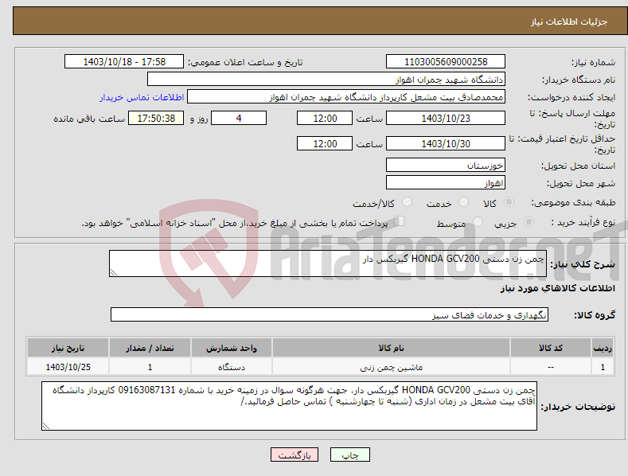
Task: Click the چاپ (print) button
Action: click(349, 455)
